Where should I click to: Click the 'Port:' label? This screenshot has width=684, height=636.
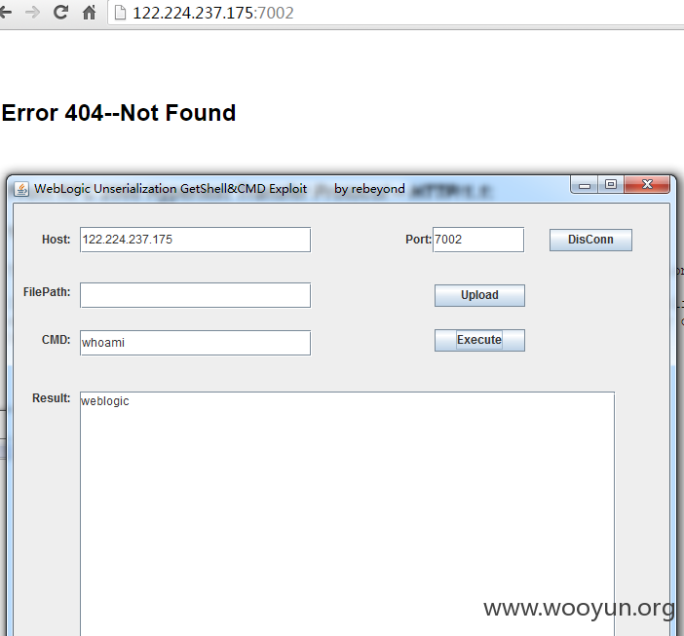[418, 240]
